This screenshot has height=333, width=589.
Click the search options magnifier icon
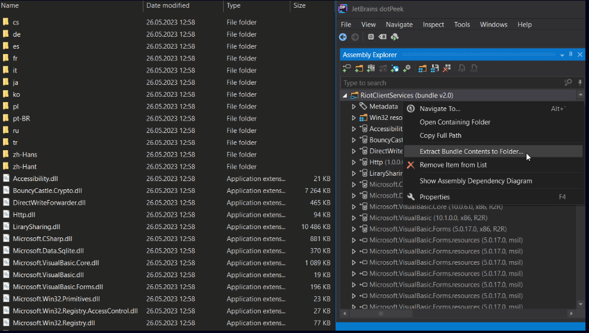pos(568,83)
